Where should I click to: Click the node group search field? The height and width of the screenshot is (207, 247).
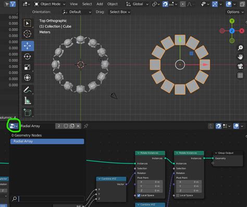pyautogui.click(x=52, y=199)
